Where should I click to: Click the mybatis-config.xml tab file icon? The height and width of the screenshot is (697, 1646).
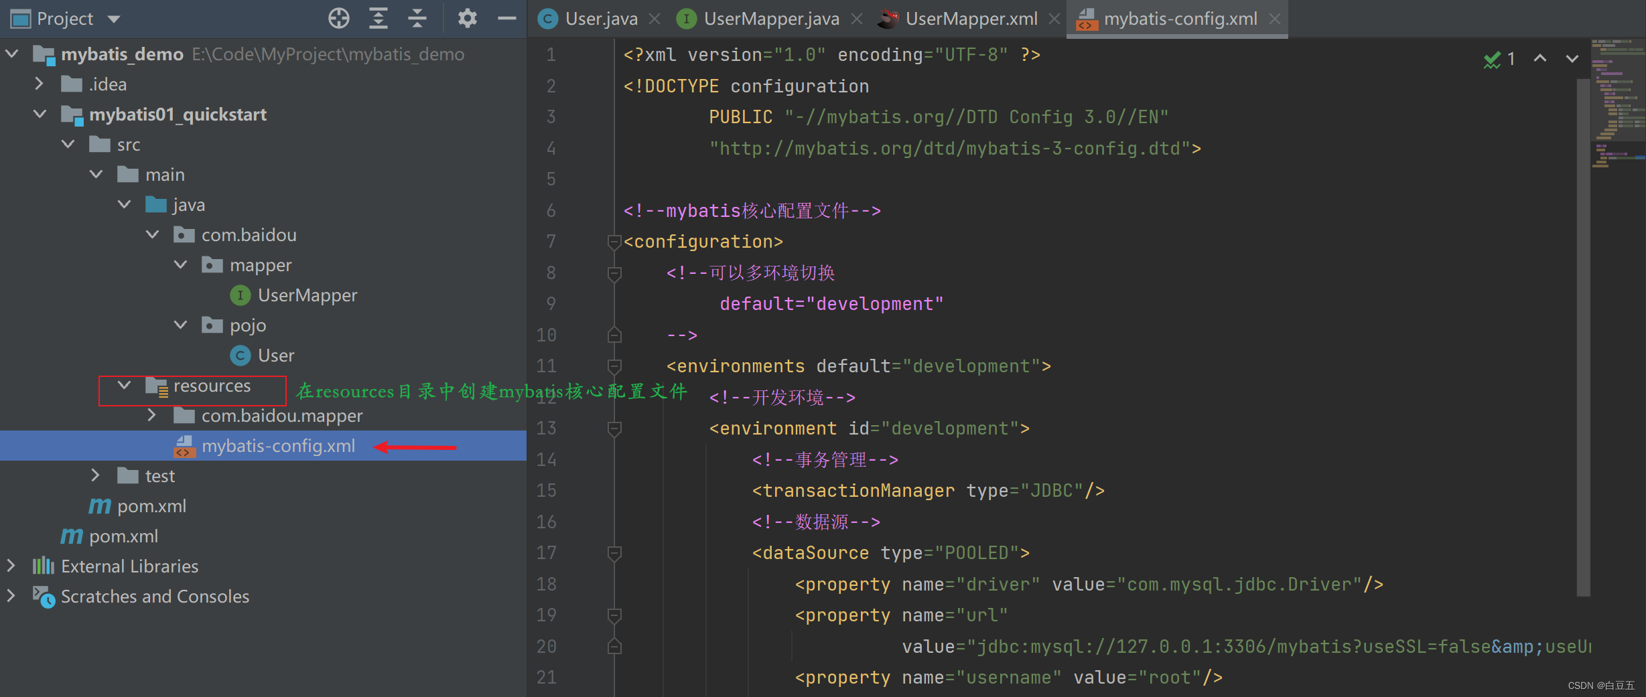click(1086, 19)
